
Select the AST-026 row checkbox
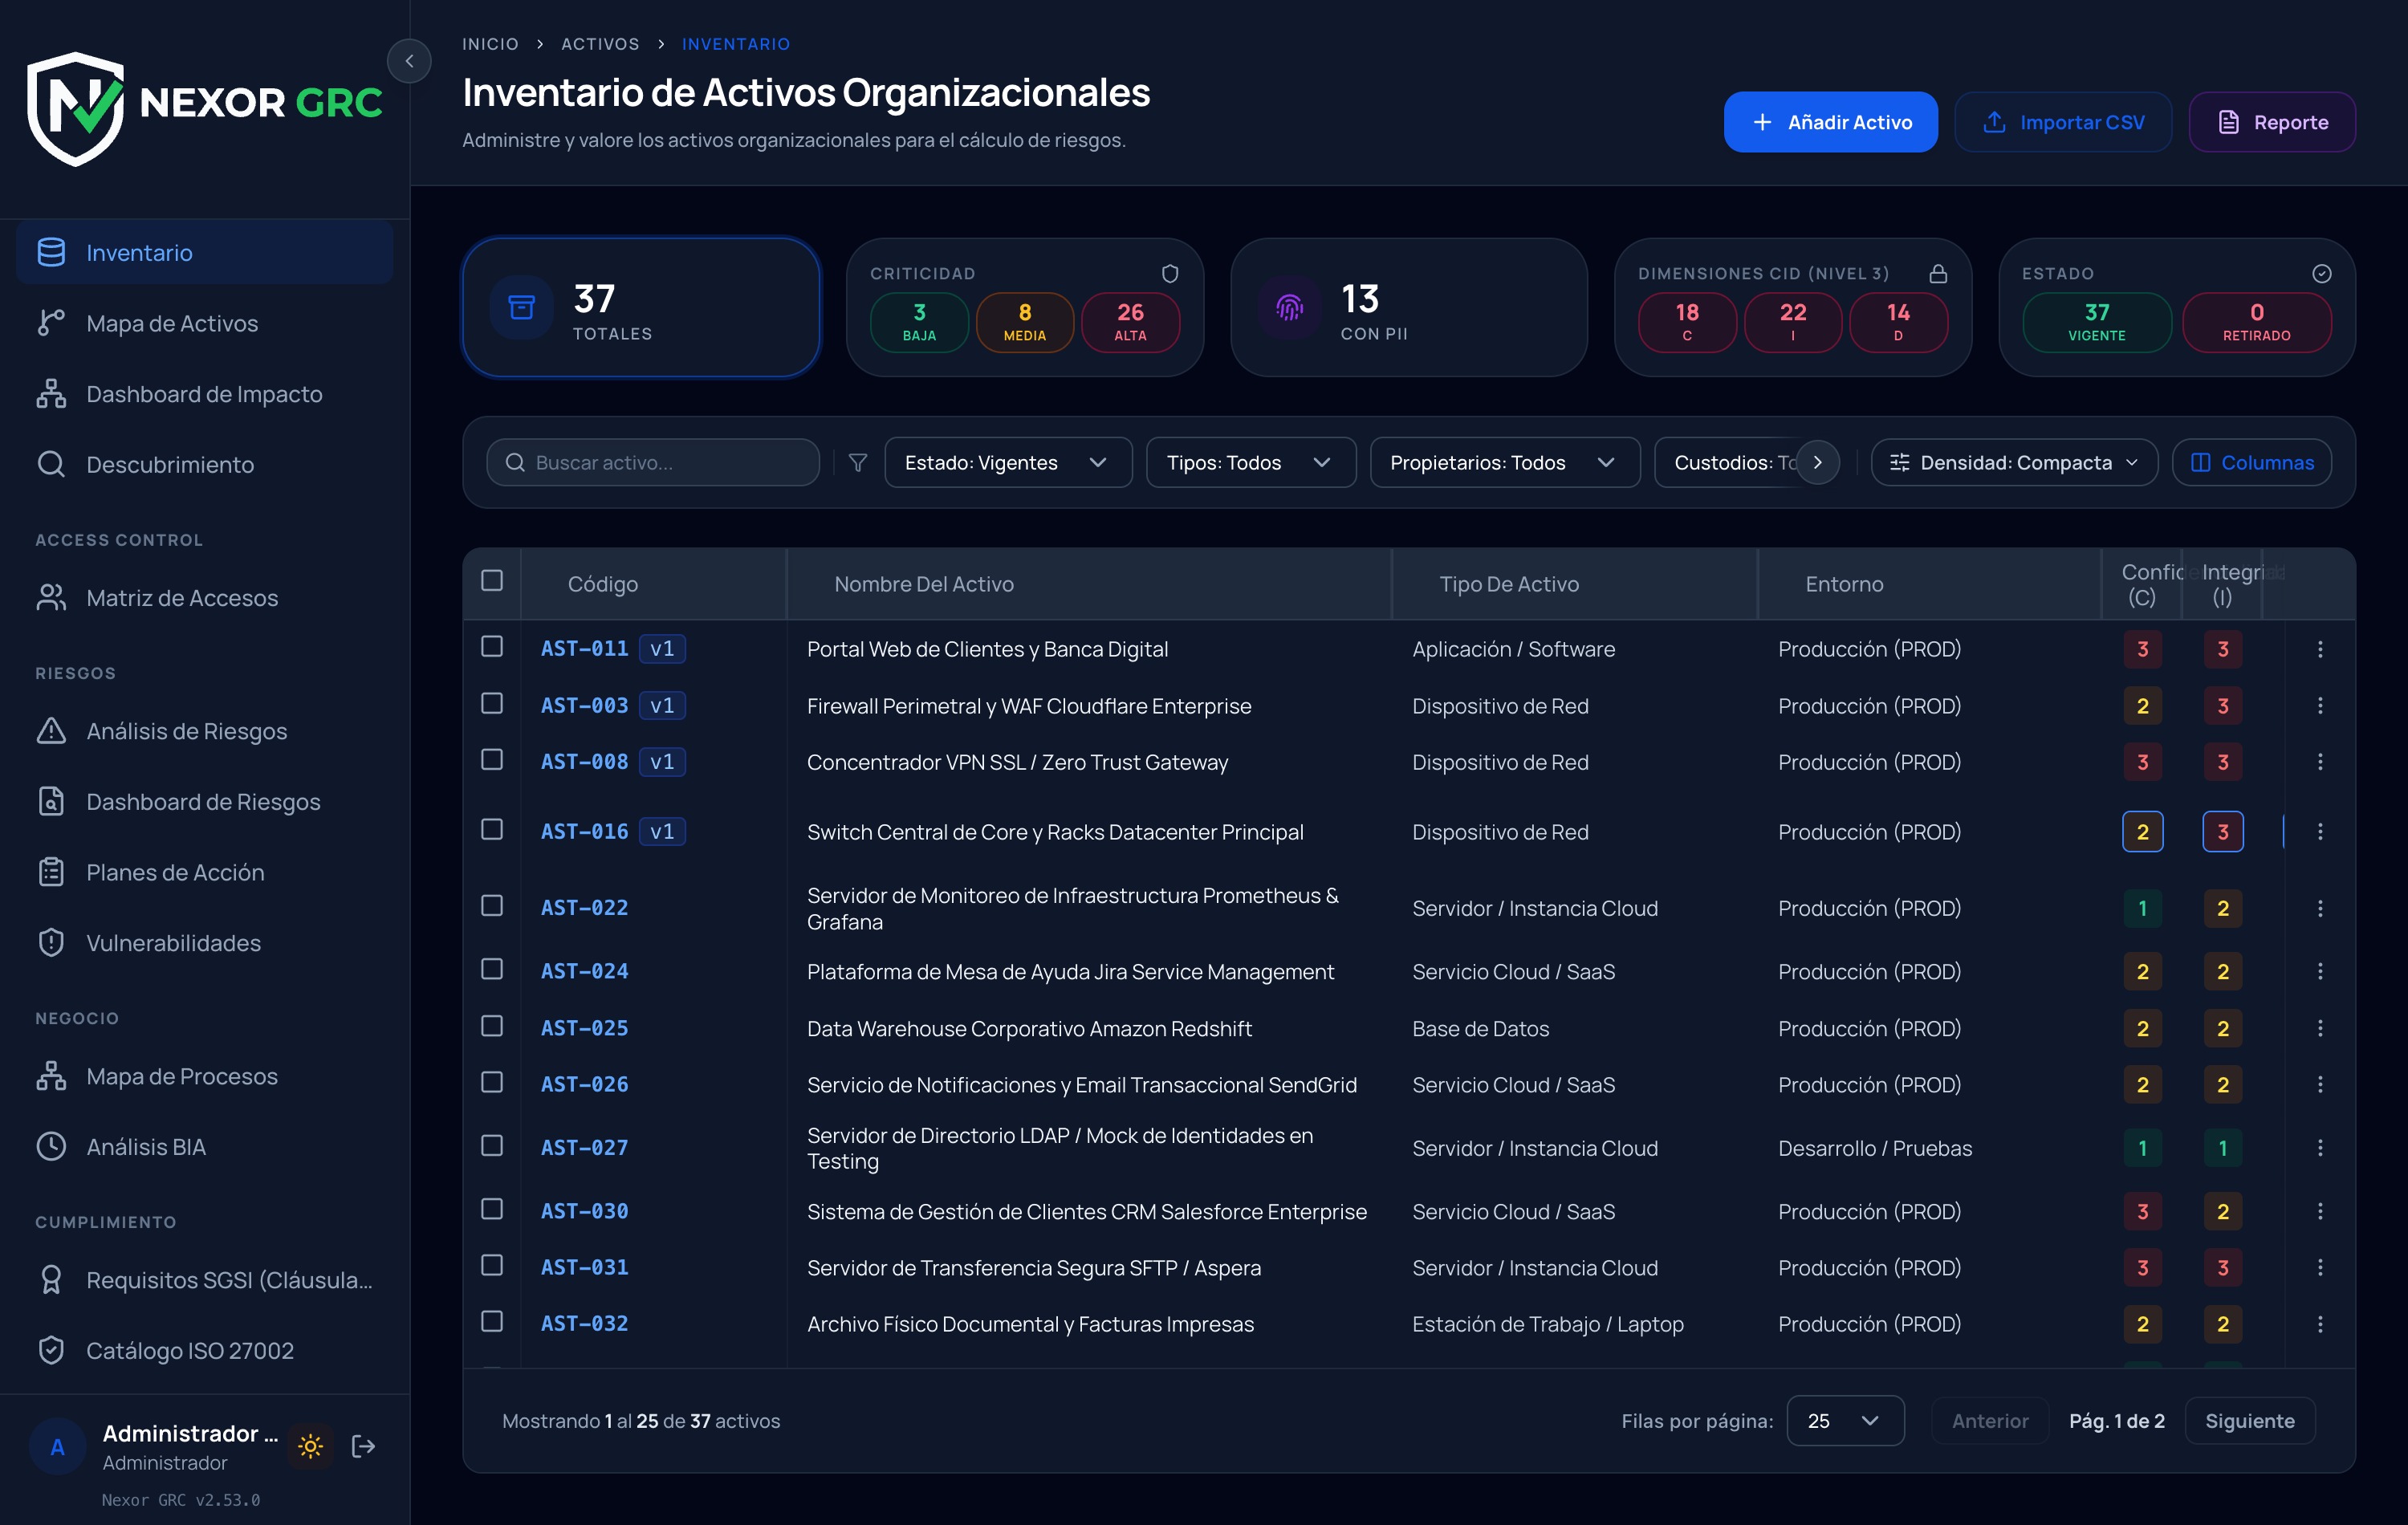pos(492,1082)
